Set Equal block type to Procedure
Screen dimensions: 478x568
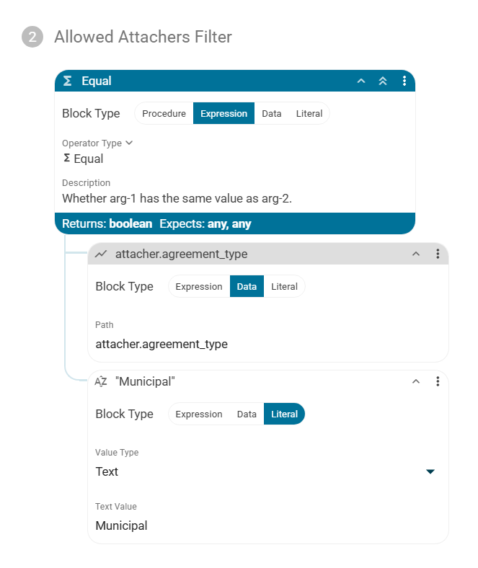(x=164, y=113)
